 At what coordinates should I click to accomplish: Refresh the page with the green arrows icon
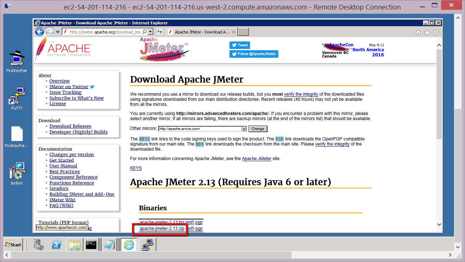coord(159,32)
